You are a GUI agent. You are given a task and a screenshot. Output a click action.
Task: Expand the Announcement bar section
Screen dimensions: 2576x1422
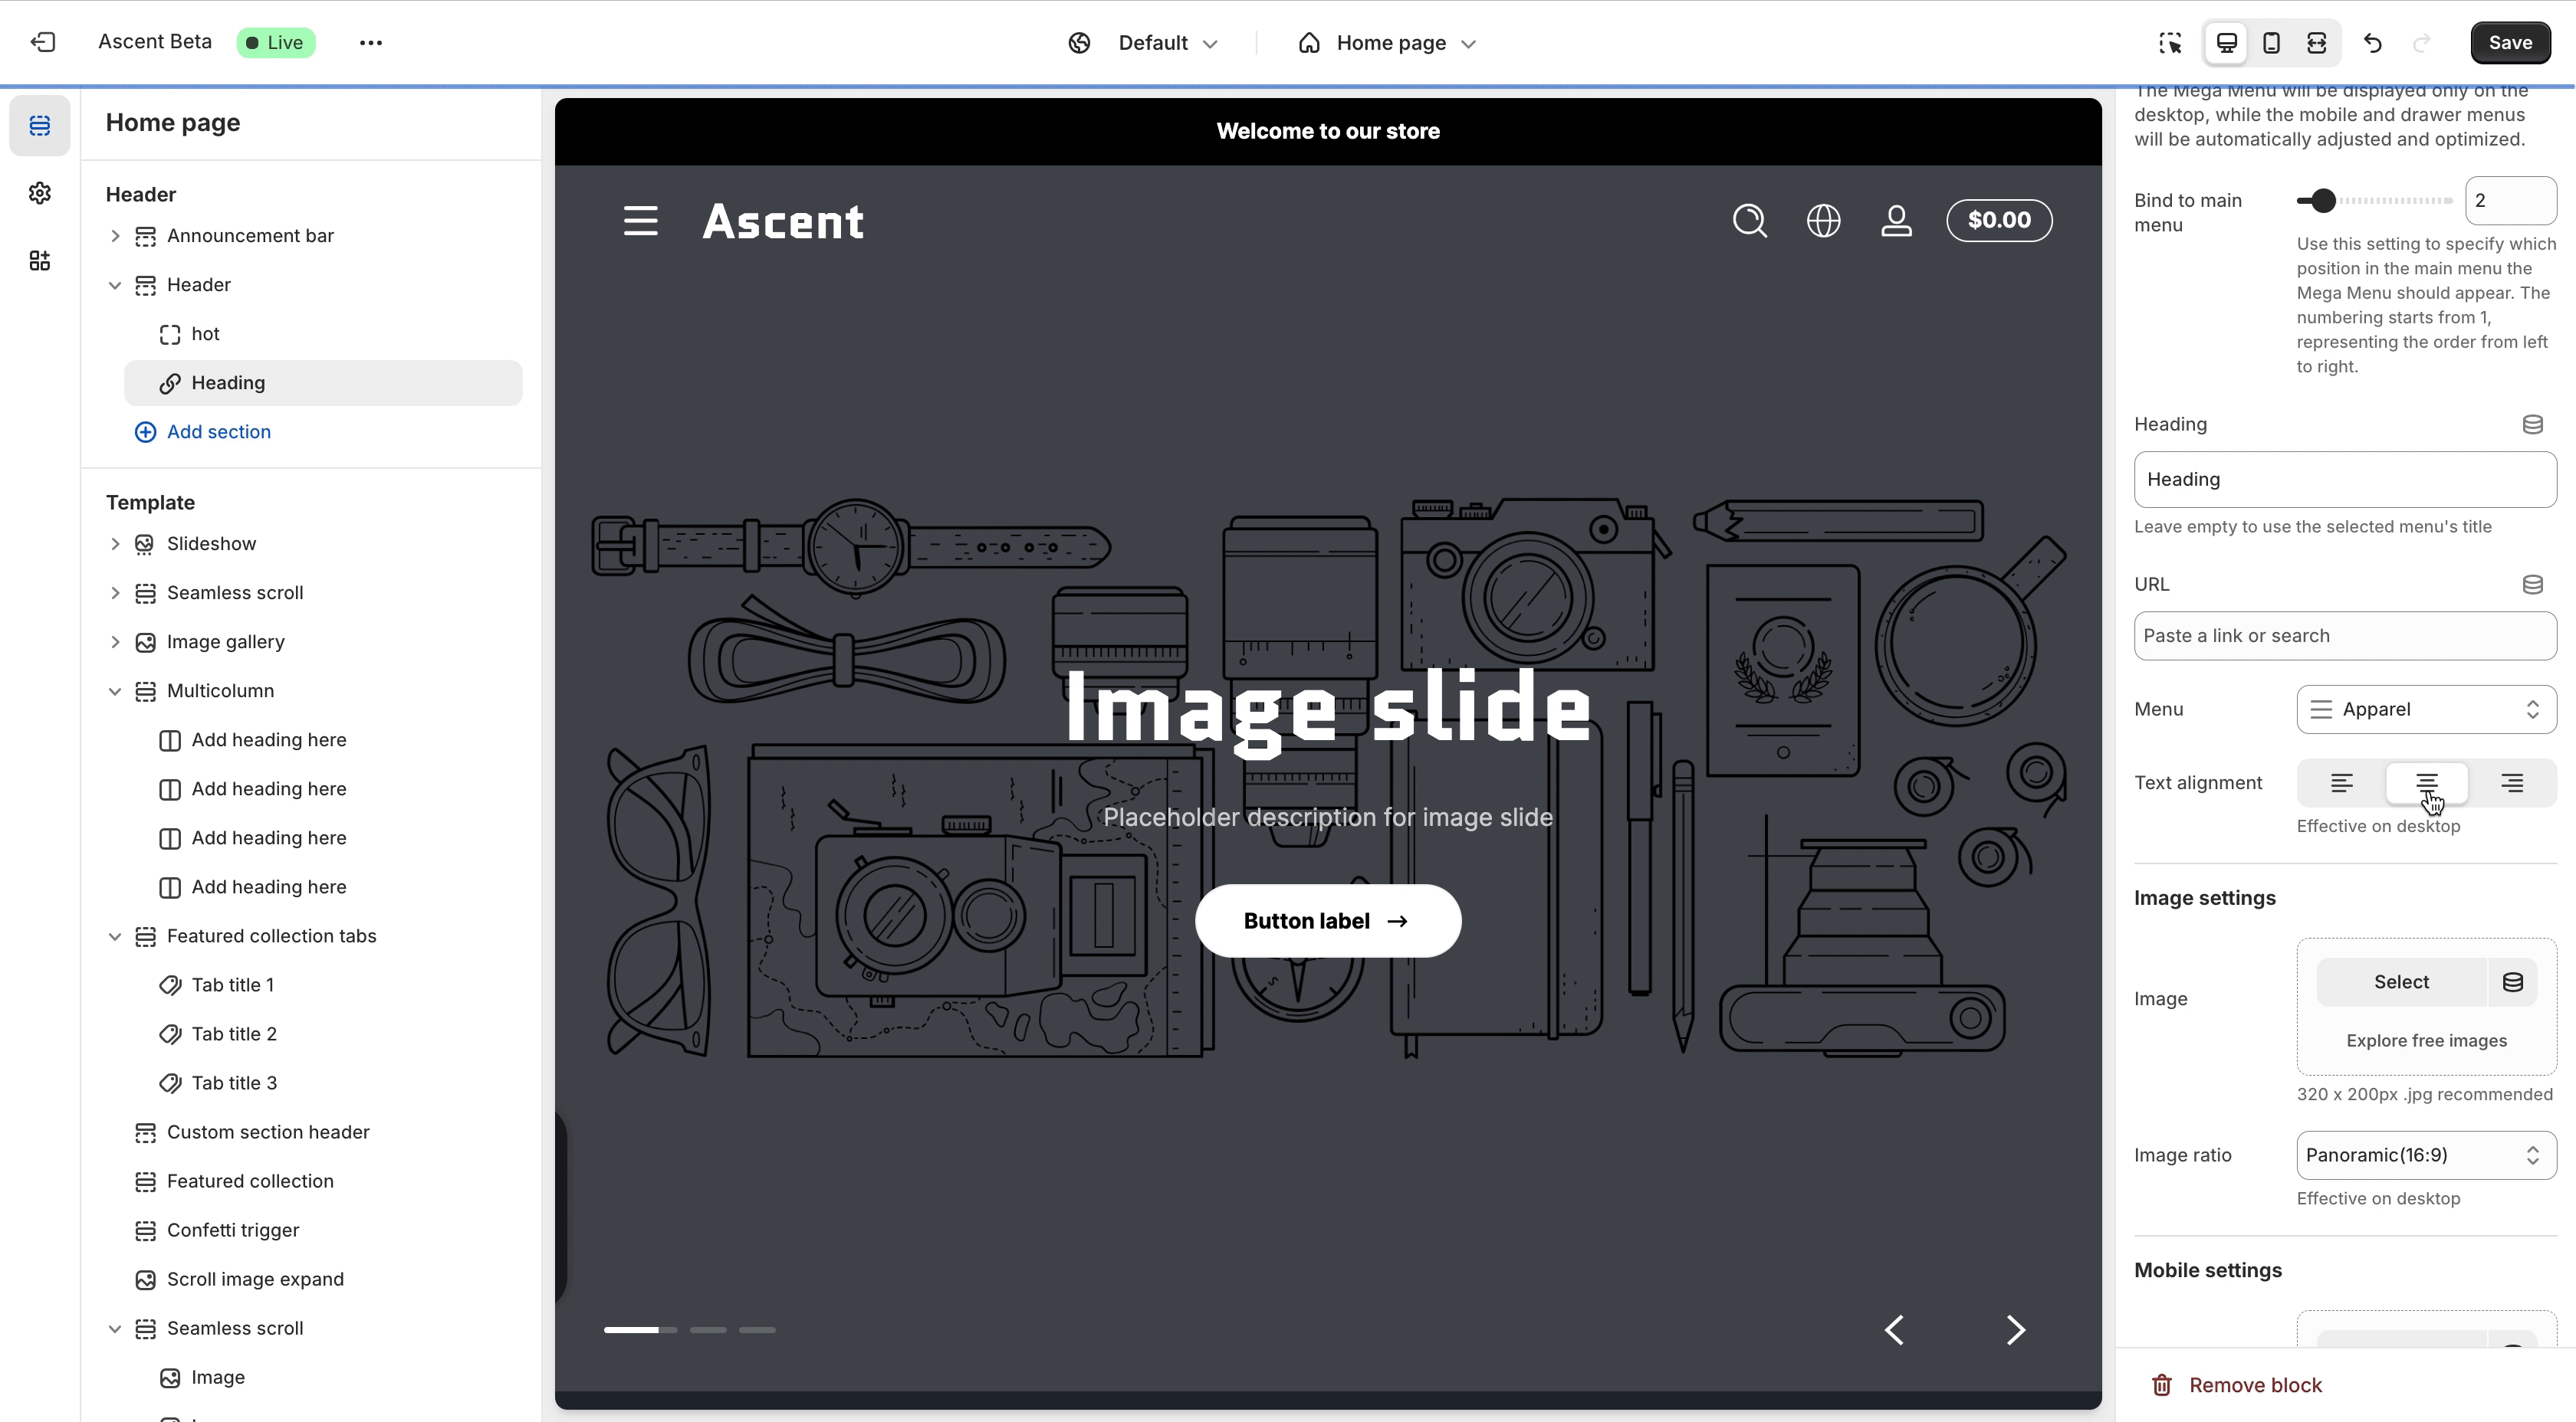tap(115, 236)
